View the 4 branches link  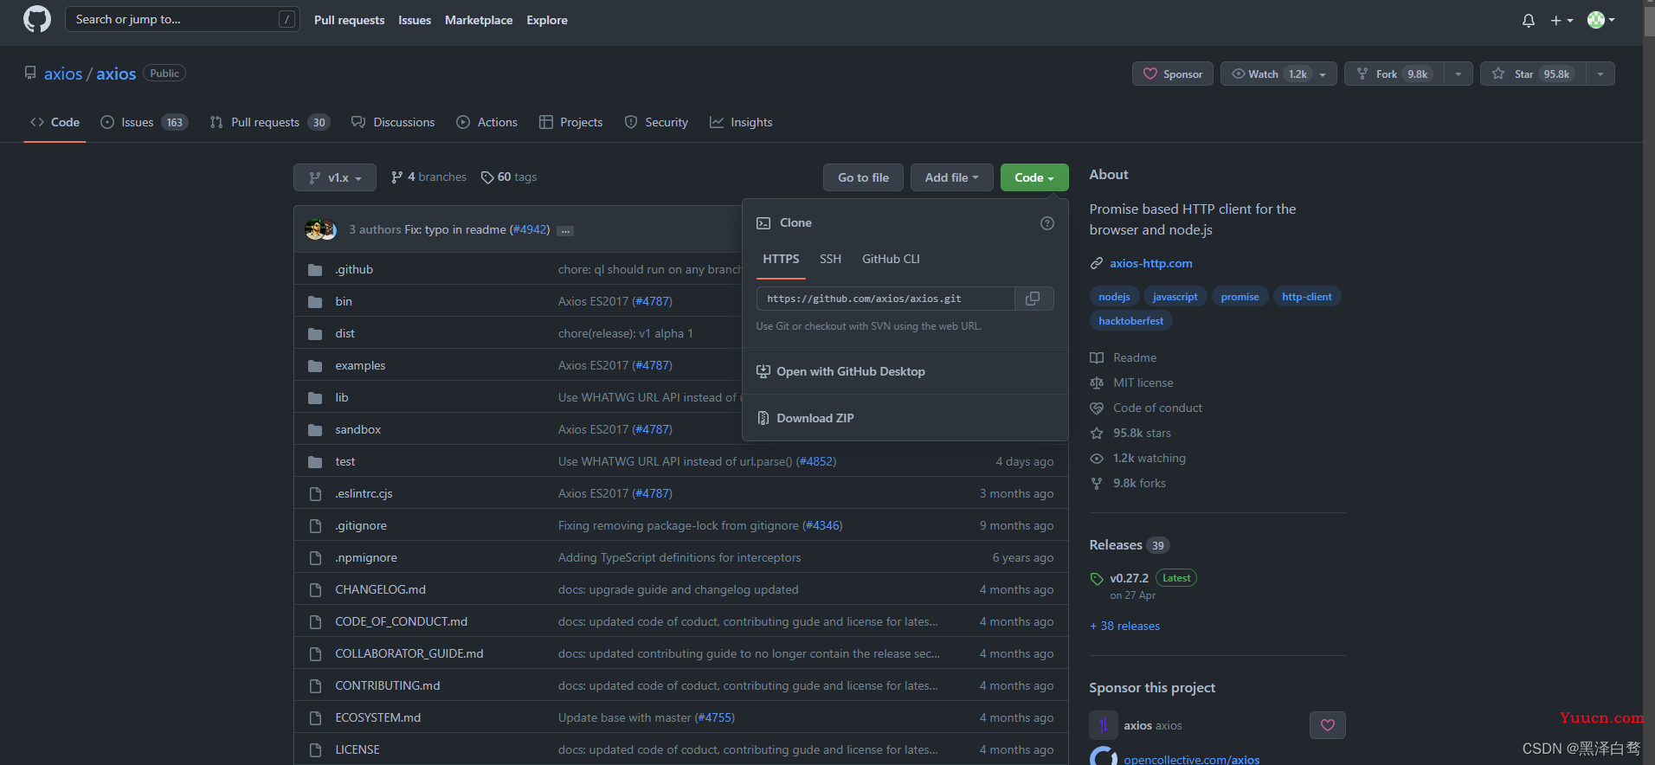click(428, 177)
